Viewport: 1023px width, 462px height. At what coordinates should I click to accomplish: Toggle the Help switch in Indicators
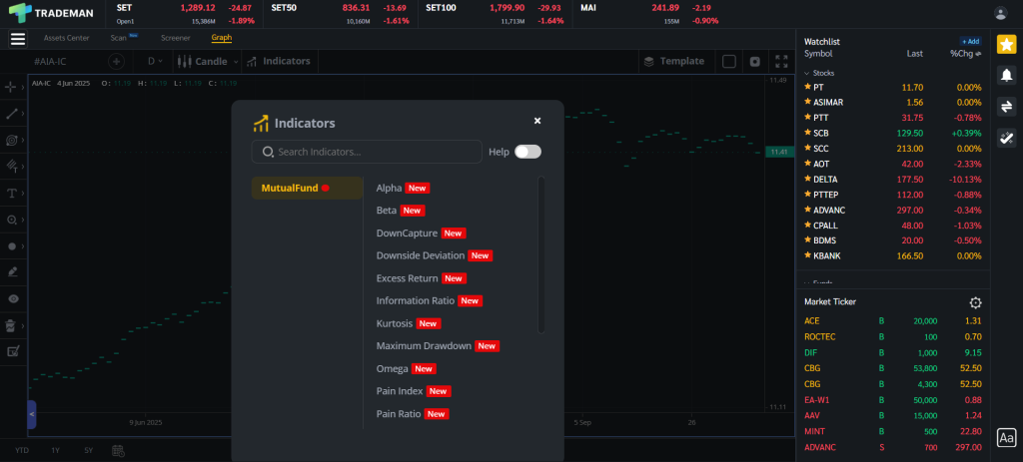527,152
